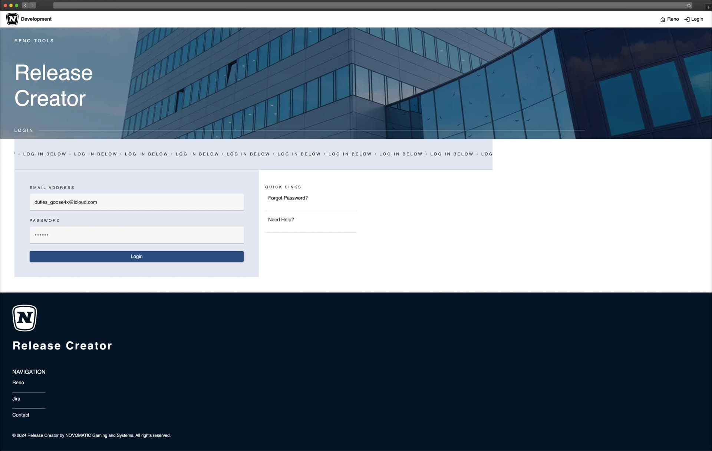Open a new browser tab with plus

point(708,7)
